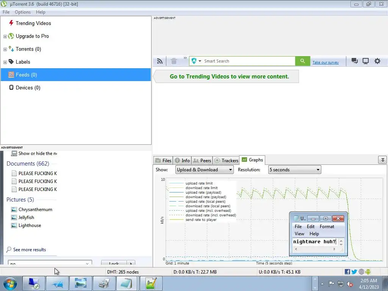Open the Jellyfish picture result
Viewport: 388px width, 291px height.
pos(23,217)
